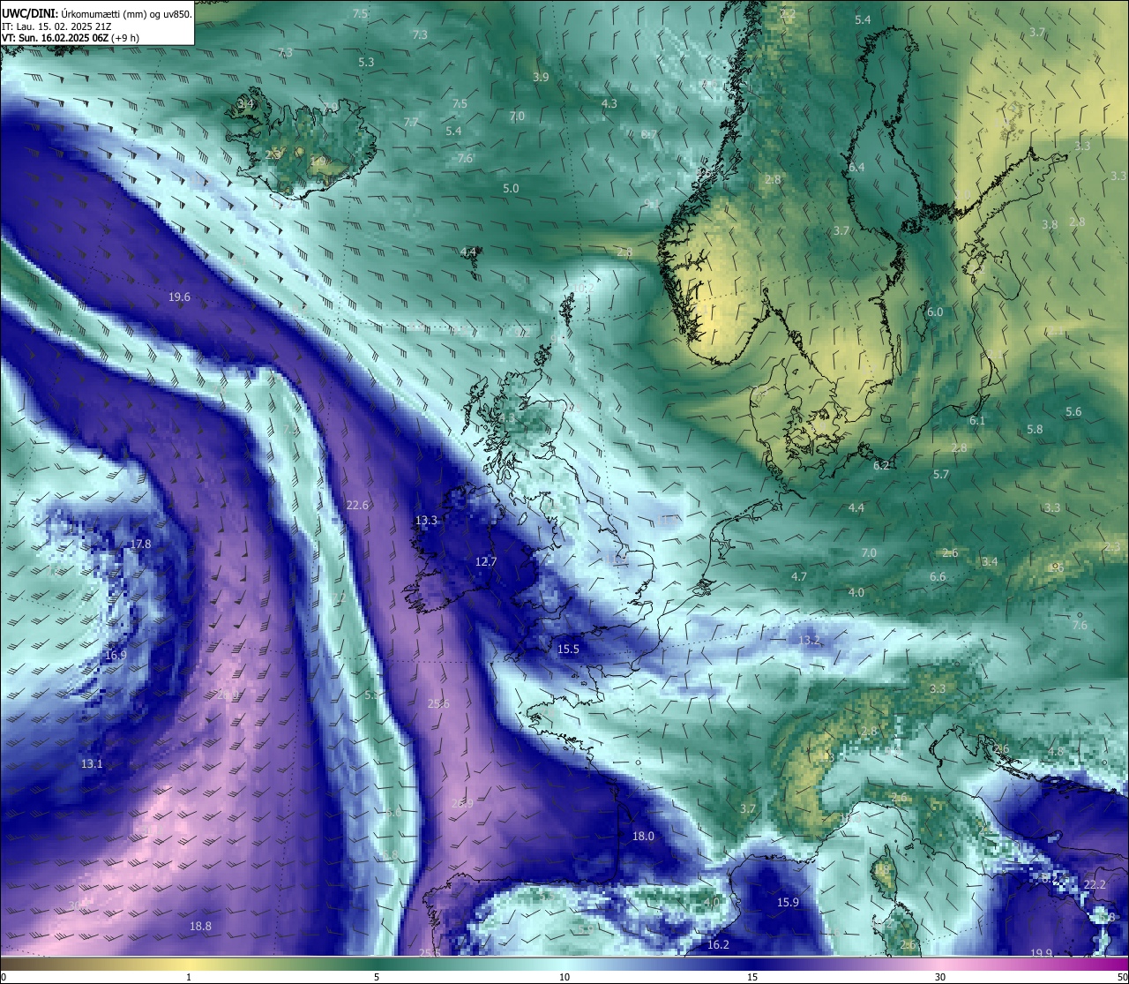Click the 4.3 value north of Scotland
This screenshot has height=984, width=1129.
(609, 103)
